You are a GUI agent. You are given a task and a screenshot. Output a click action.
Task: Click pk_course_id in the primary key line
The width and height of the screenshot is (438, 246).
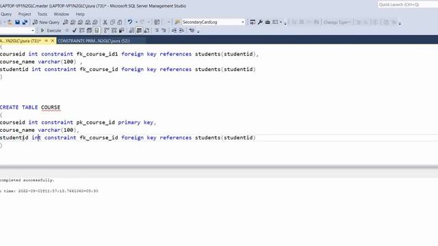tap(96, 122)
